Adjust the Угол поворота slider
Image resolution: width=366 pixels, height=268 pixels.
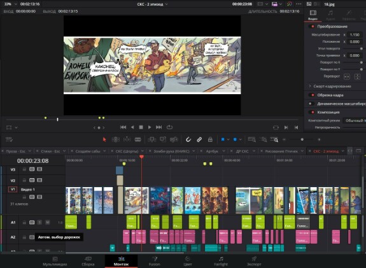(x=362, y=48)
